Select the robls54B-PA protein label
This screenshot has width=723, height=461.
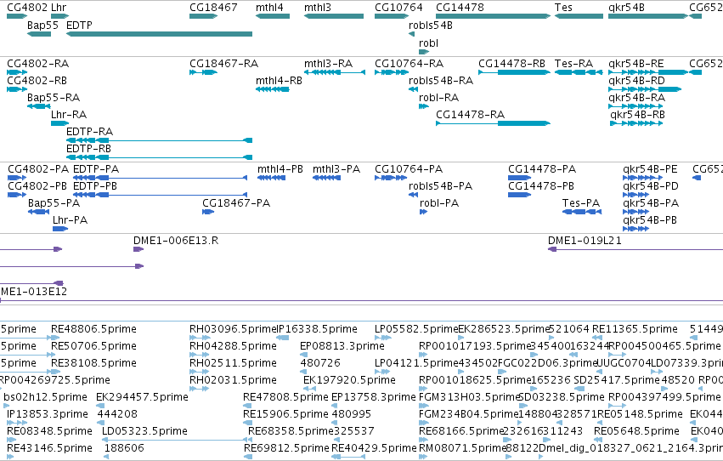440,186
